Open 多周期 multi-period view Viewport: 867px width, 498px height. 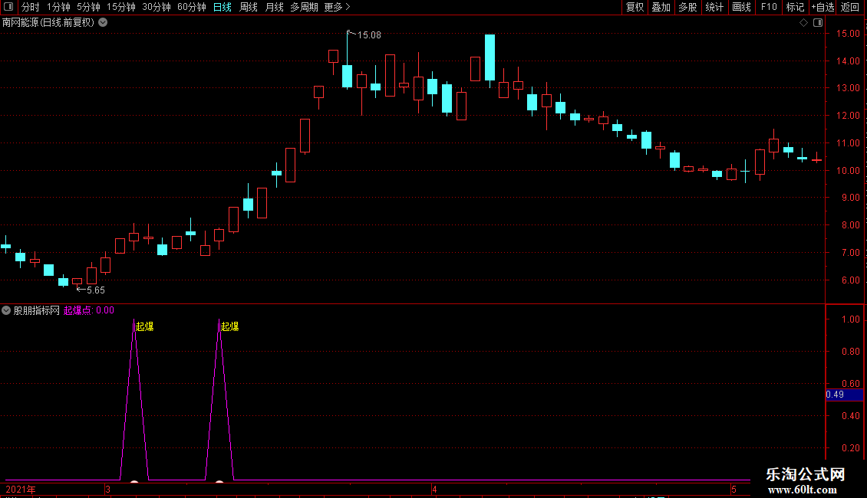point(304,7)
